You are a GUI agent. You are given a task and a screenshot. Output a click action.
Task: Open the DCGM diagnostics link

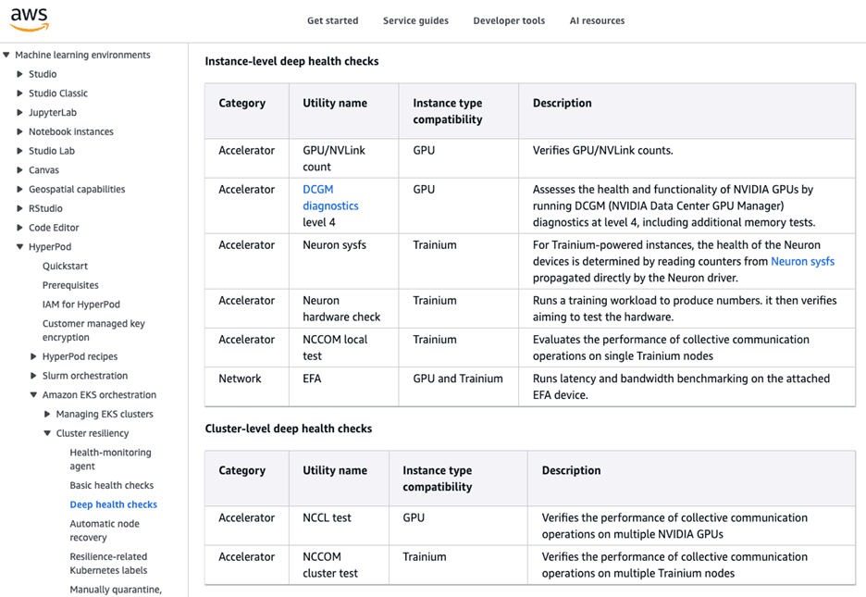(x=330, y=198)
